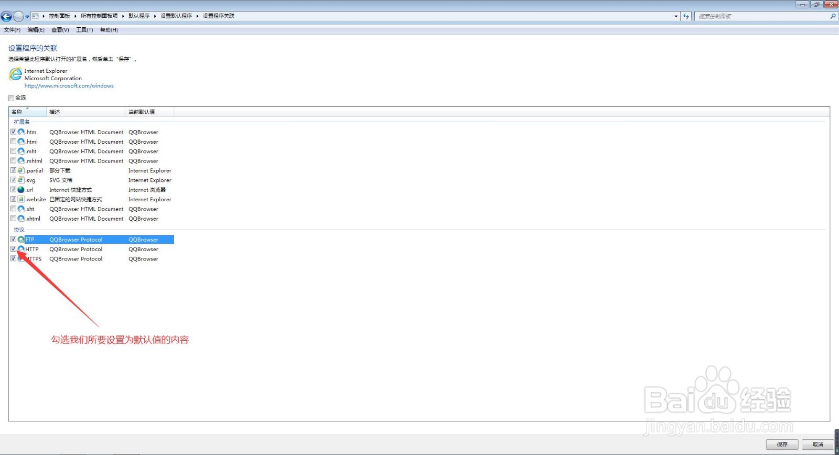Expand arrow after 设置默认程序 breadcrumb
Image resolution: width=839 pixels, height=455 pixels.
[x=198, y=16]
